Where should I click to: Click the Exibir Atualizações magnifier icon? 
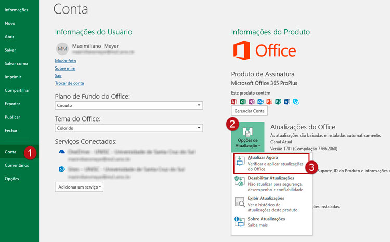[x=240, y=202]
